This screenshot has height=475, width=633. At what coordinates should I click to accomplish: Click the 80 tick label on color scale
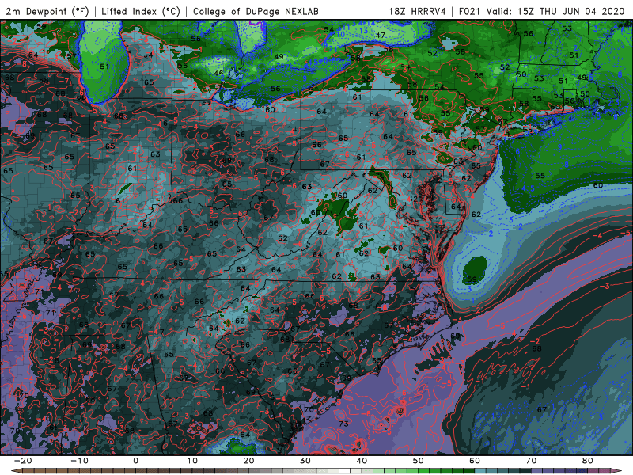click(x=588, y=461)
